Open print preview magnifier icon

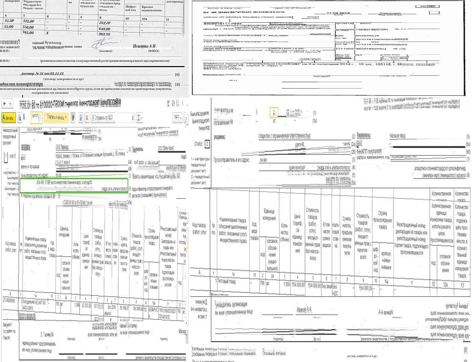pyautogui.click(x=20, y=118)
